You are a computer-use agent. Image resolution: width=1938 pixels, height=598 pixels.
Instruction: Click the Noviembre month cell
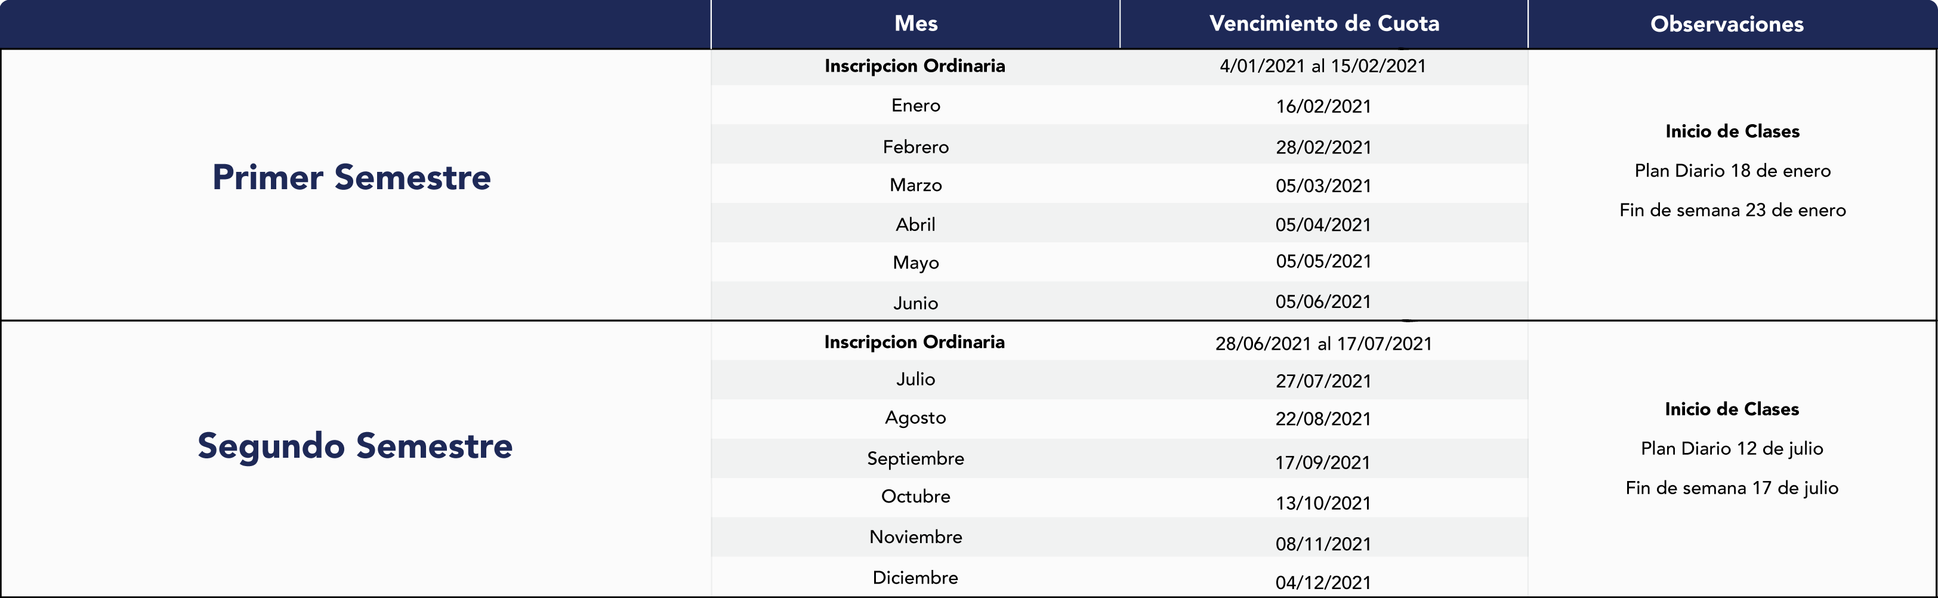click(x=915, y=537)
